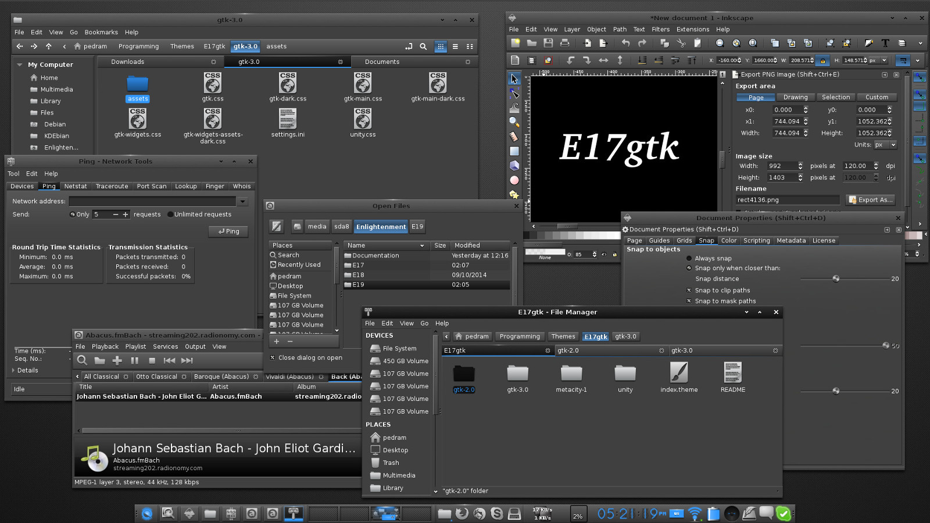Image resolution: width=930 pixels, height=523 pixels.
Task: Toggle Snap to clip paths checkbox
Action: click(689, 291)
